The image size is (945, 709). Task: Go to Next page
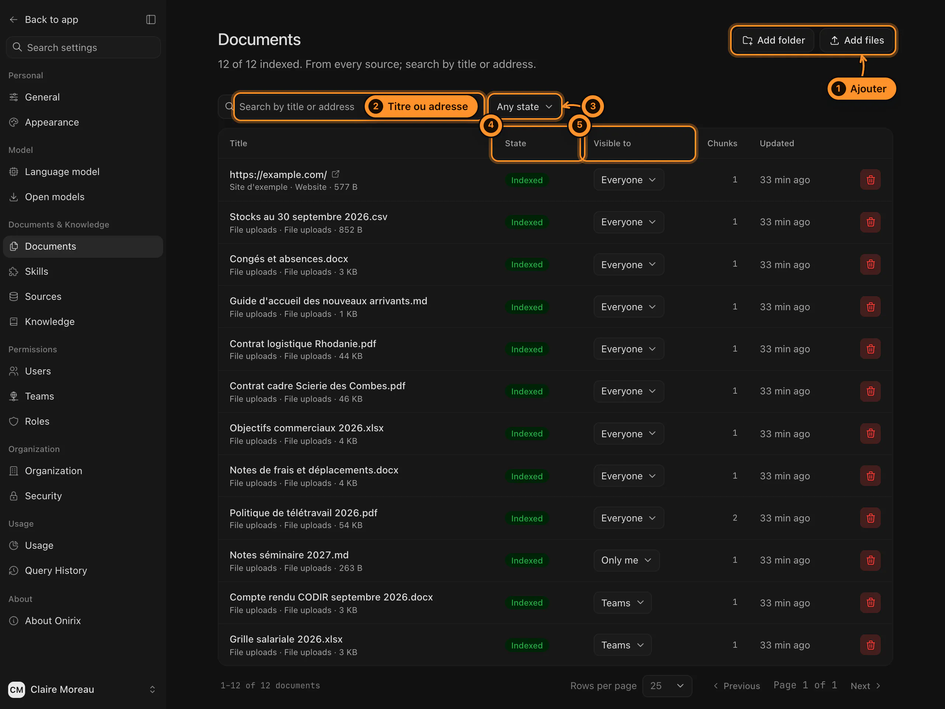[865, 686]
